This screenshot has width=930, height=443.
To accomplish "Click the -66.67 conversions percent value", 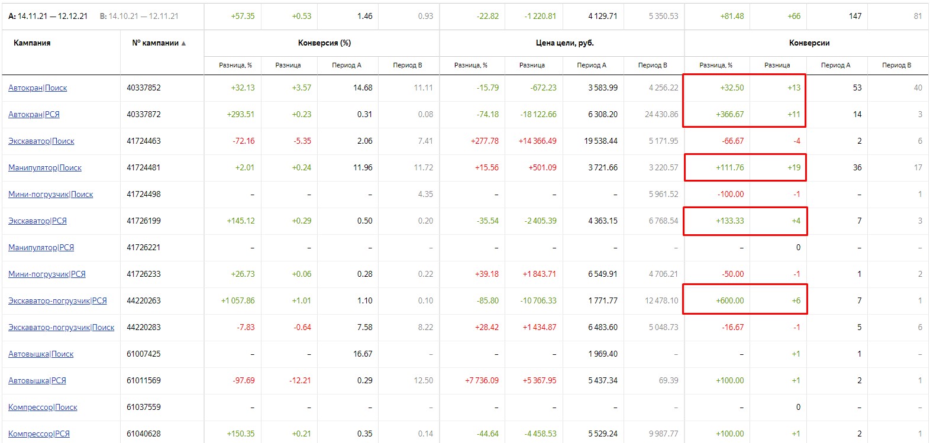I will [x=732, y=141].
